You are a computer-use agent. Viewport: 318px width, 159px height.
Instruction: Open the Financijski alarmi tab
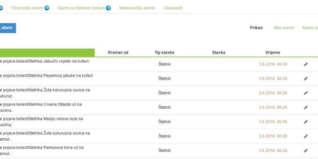28,8
